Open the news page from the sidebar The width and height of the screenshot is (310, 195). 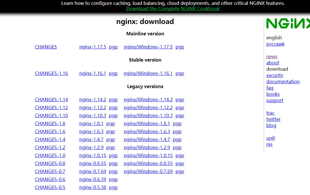coord(272,56)
